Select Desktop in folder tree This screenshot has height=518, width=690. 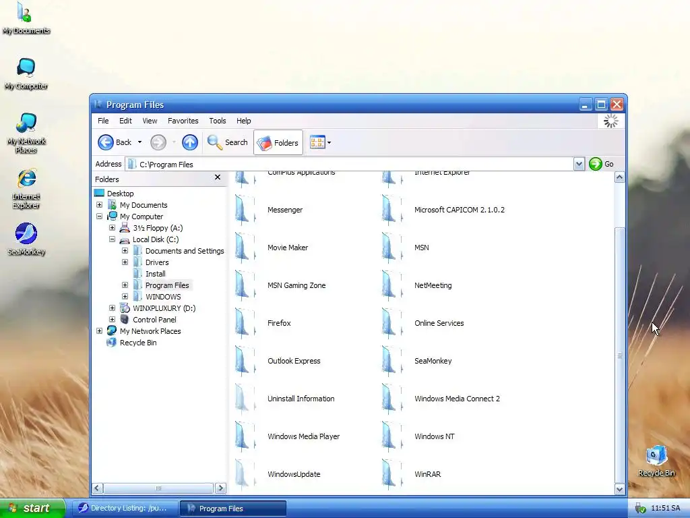(120, 194)
